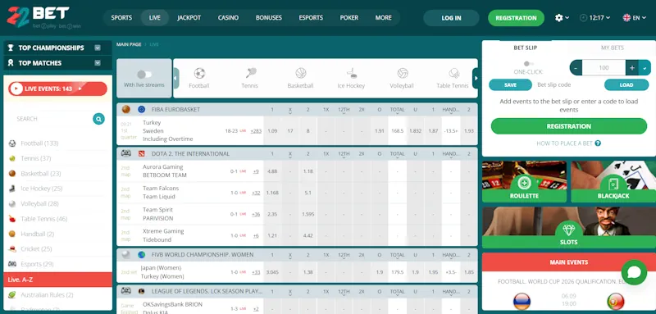Click the Handball sidebar icon
Image resolution: width=656 pixels, height=314 pixels.
pos(12,234)
